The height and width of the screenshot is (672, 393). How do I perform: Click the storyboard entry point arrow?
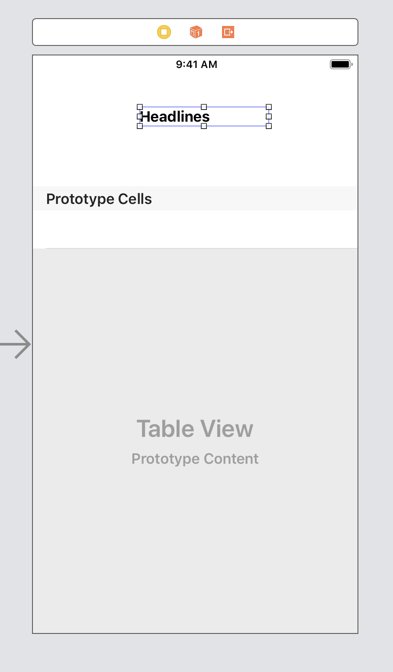[16, 344]
